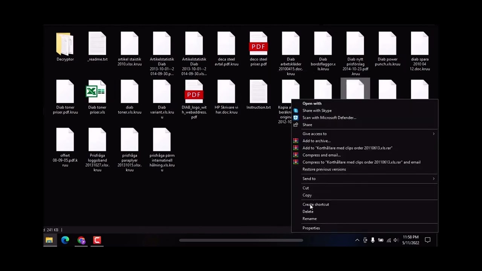This screenshot has width=482, height=271.
Task: Add to Korthållare med clips order rar archive
Action: point(364,148)
